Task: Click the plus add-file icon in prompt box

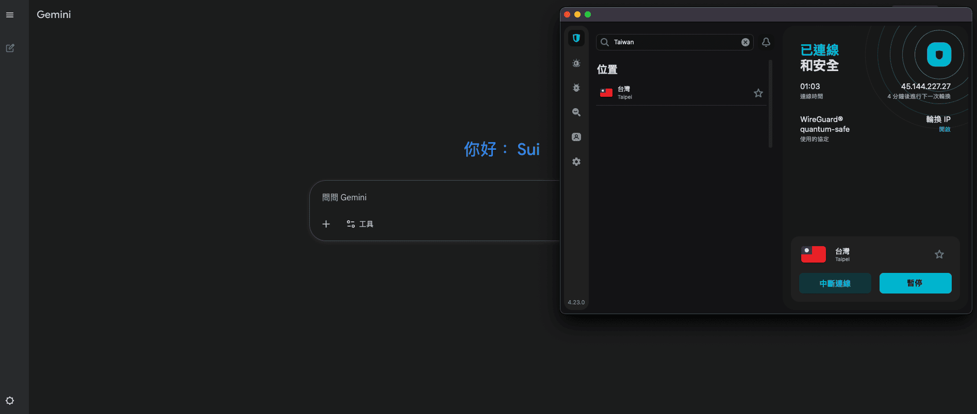Action: (326, 224)
